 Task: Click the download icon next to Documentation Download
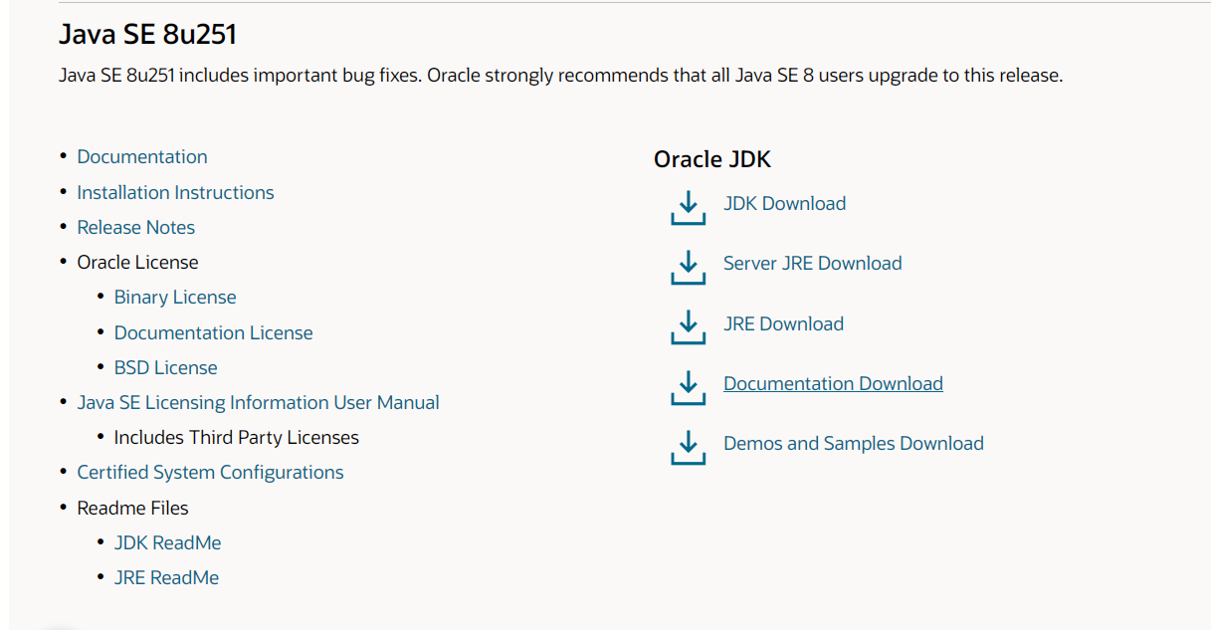(688, 388)
